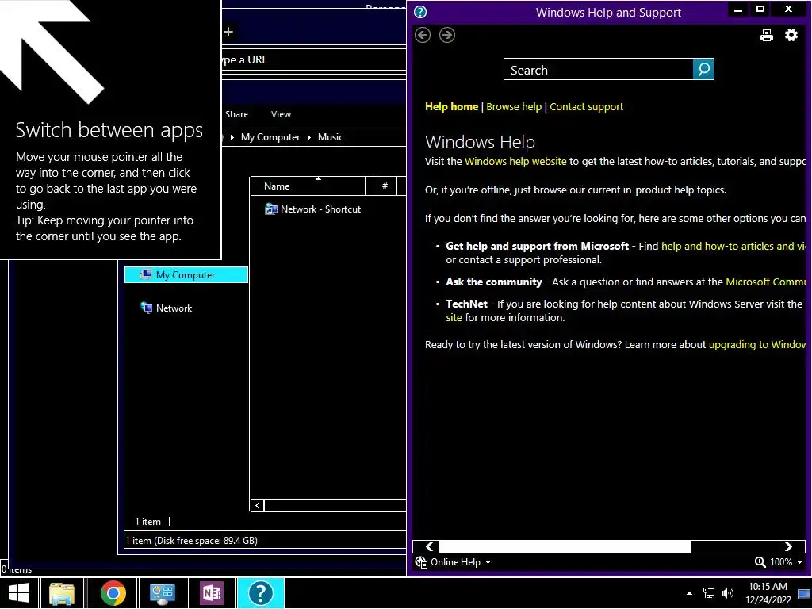Click the Search field in Windows Help
This screenshot has width=812, height=609.
pyautogui.click(x=598, y=70)
